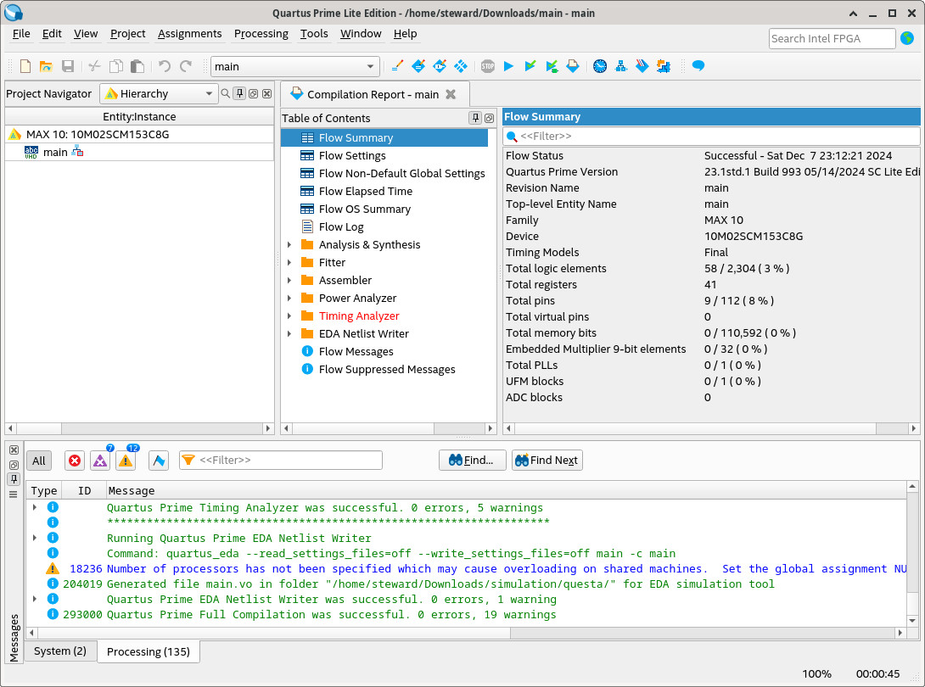Toggle the All messages filter button
The image size is (925, 687).
[x=39, y=461]
